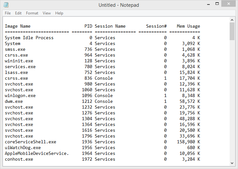Image resolution: width=238 pixels, height=169 pixels.
Task: Click PID value '736'
Action: tap(88, 49)
